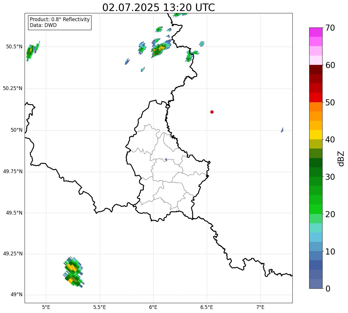Viewport: 348px width, 313px height.
Task: Click the 70 tick on colorbar
Action: pos(330,28)
